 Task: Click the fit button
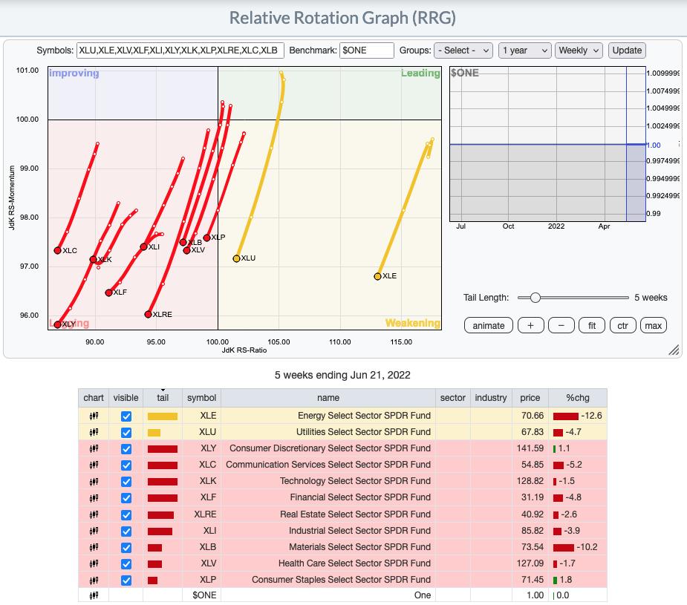[x=592, y=325]
